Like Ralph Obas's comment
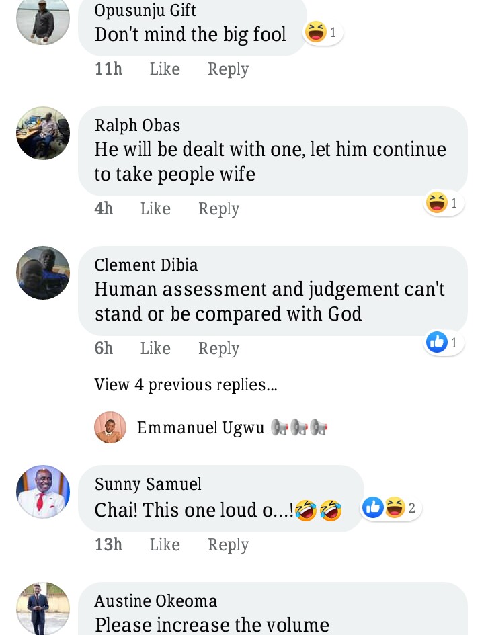Screen dimensions: 484x635 [155, 209]
